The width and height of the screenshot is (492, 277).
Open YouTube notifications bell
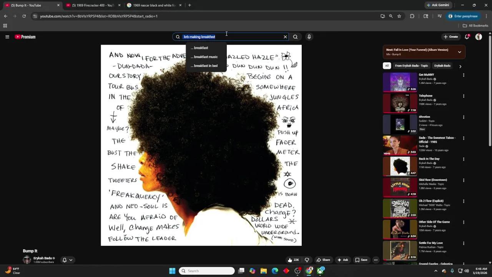pyautogui.click(x=466, y=37)
